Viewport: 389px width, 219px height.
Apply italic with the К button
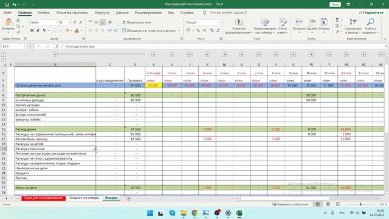38,30
